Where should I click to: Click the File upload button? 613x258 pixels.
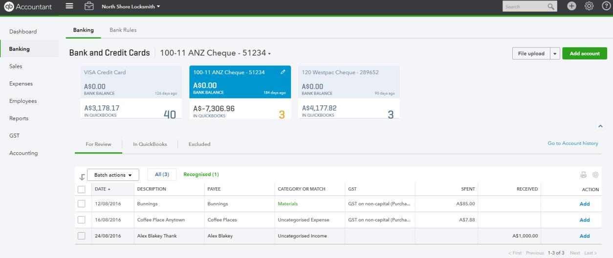(x=531, y=54)
